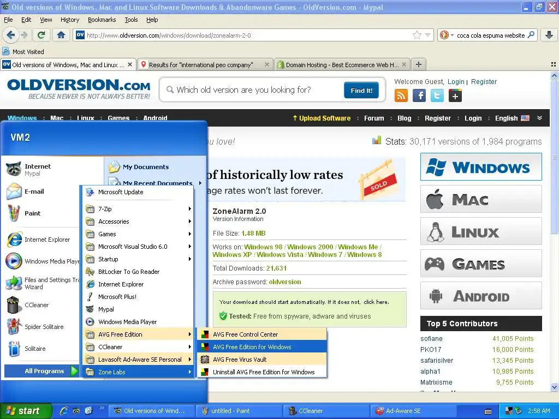This screenshot has height=419, width=559.
Task: Switch to the Domain Hosting tab
Action: (x=342, y=64)
